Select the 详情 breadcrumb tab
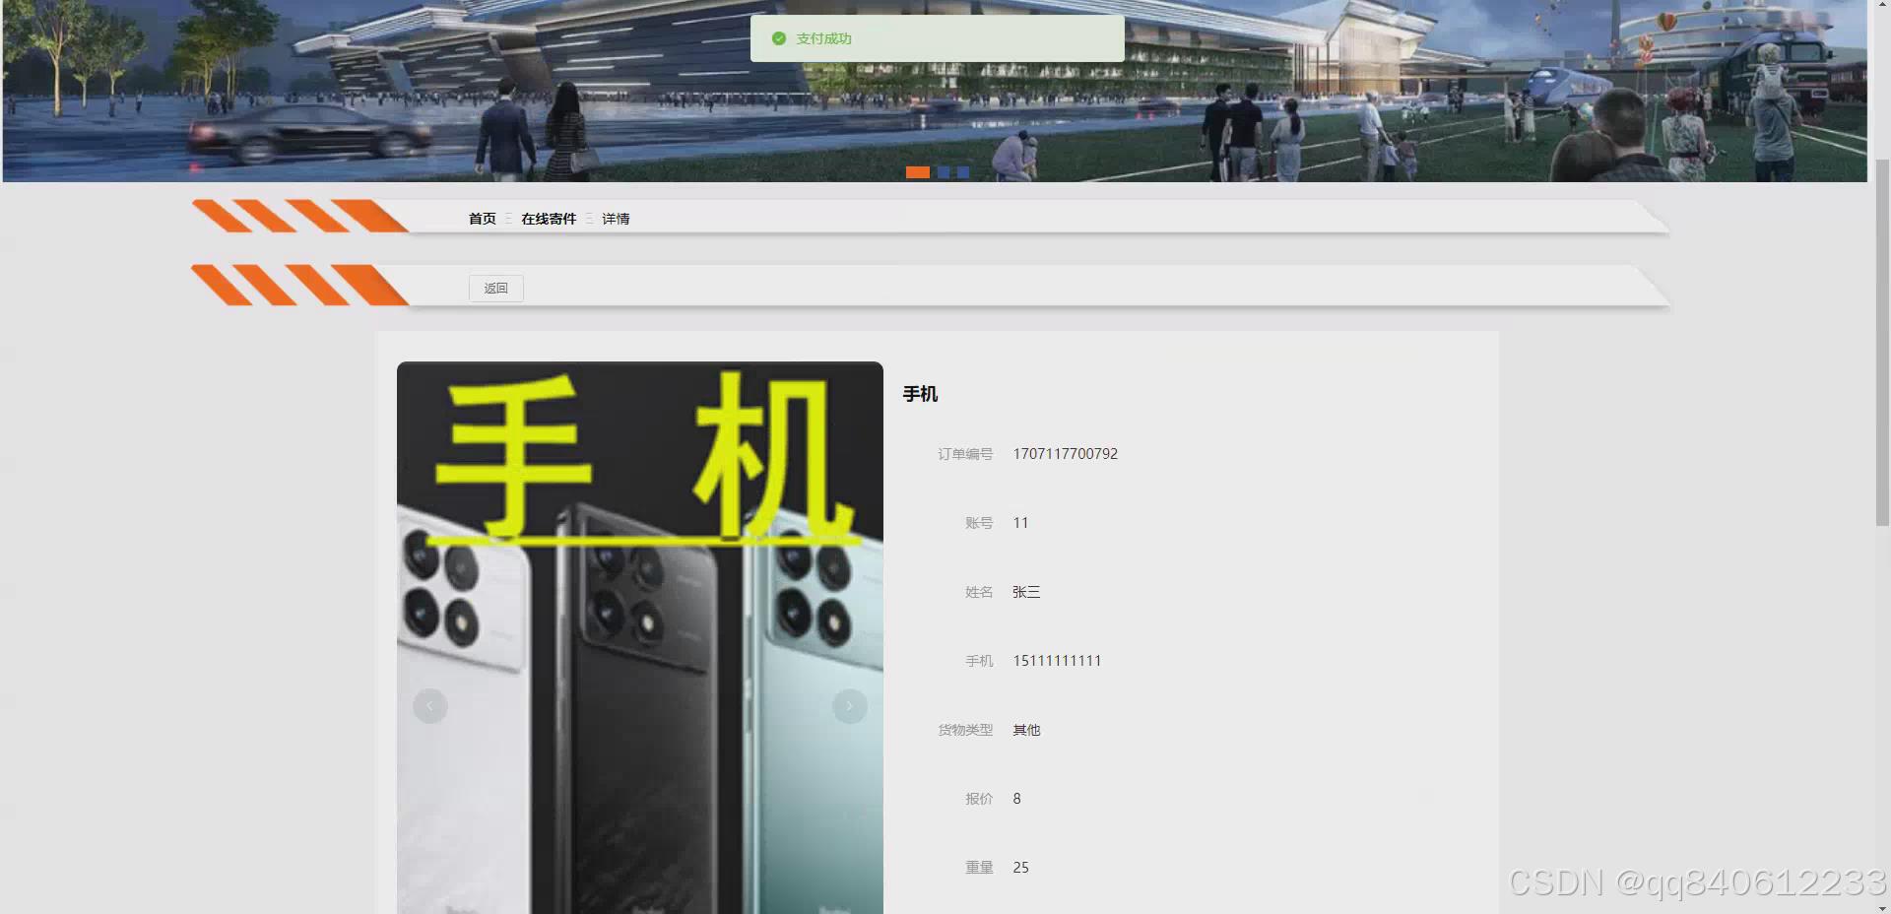This screenshot has height=914, width=1891. click(x=617, y=219)
